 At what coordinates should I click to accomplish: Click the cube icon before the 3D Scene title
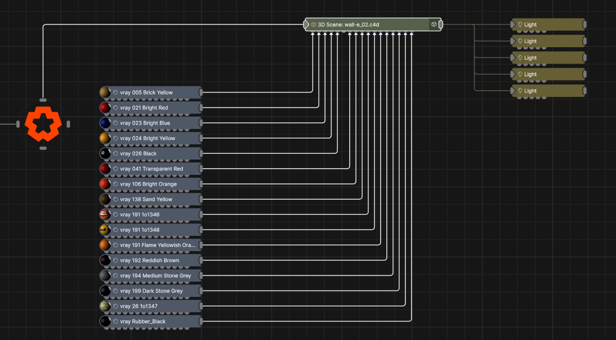click(x=313, y=25)
